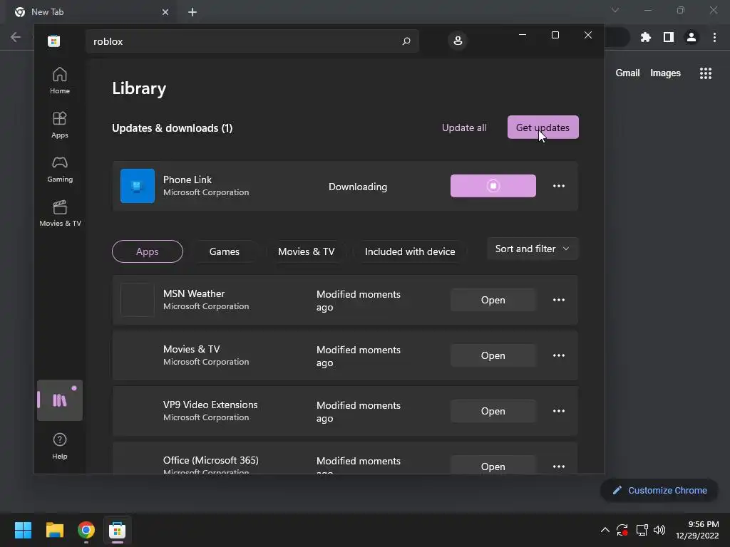Select the Apps filter tab

(147, 251)
